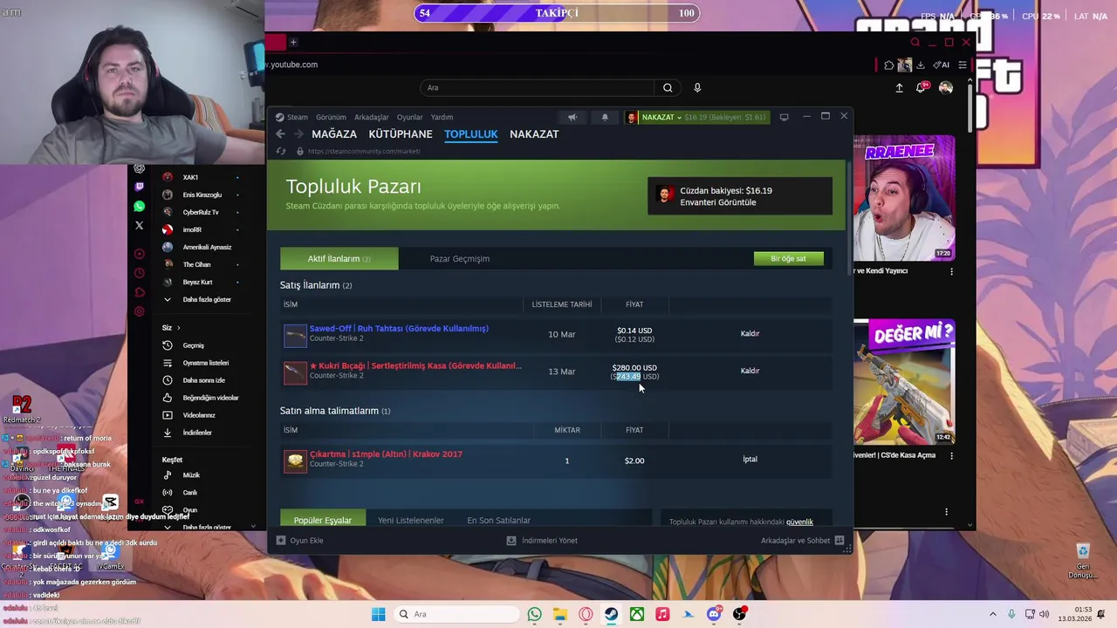Viewport: 1117px width, 628px height.
Task: Open Envanteri Görüntüle link
Action: [718, 202]
